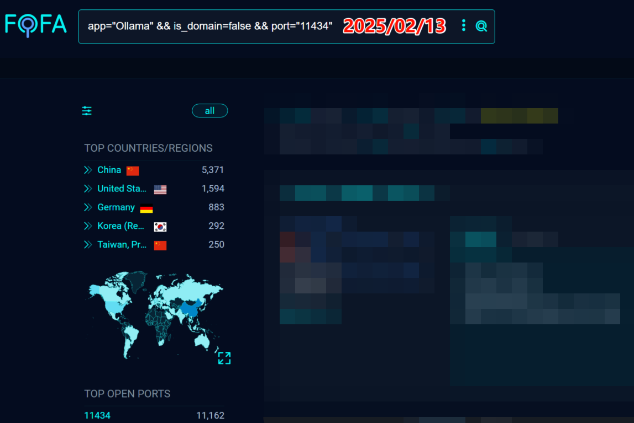This screenshot has height=423, width=634.
Task: Click the Korea flag icon
Action: pos(160,227)
